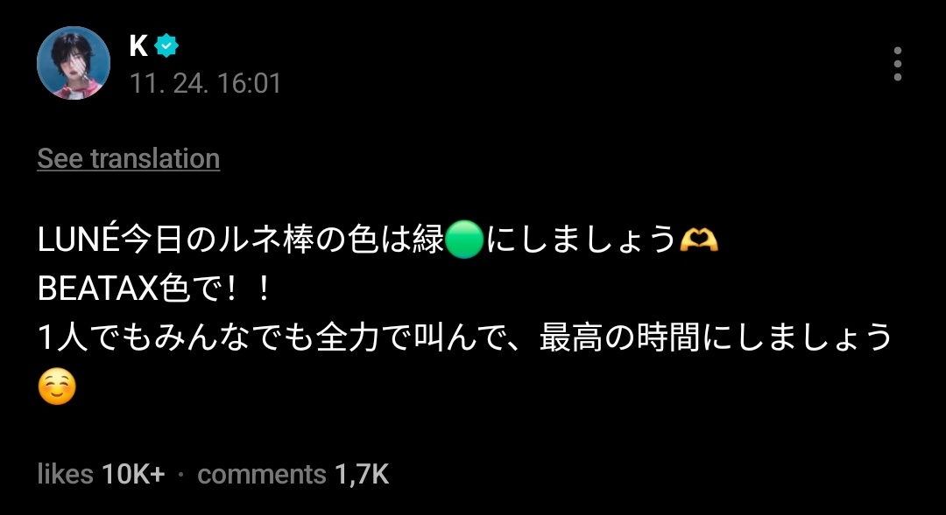Click the post timestamp 11. 24. 16:01
The image size is (946, 515).
click(205, 83)
